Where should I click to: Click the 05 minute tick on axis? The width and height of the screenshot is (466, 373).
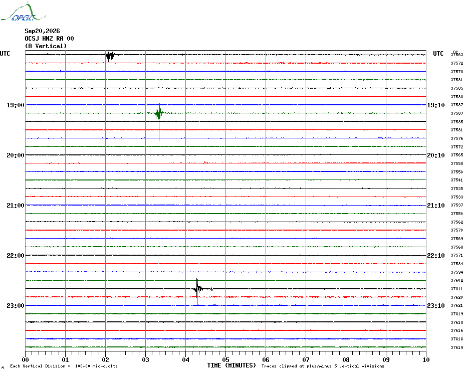point(225,359)
